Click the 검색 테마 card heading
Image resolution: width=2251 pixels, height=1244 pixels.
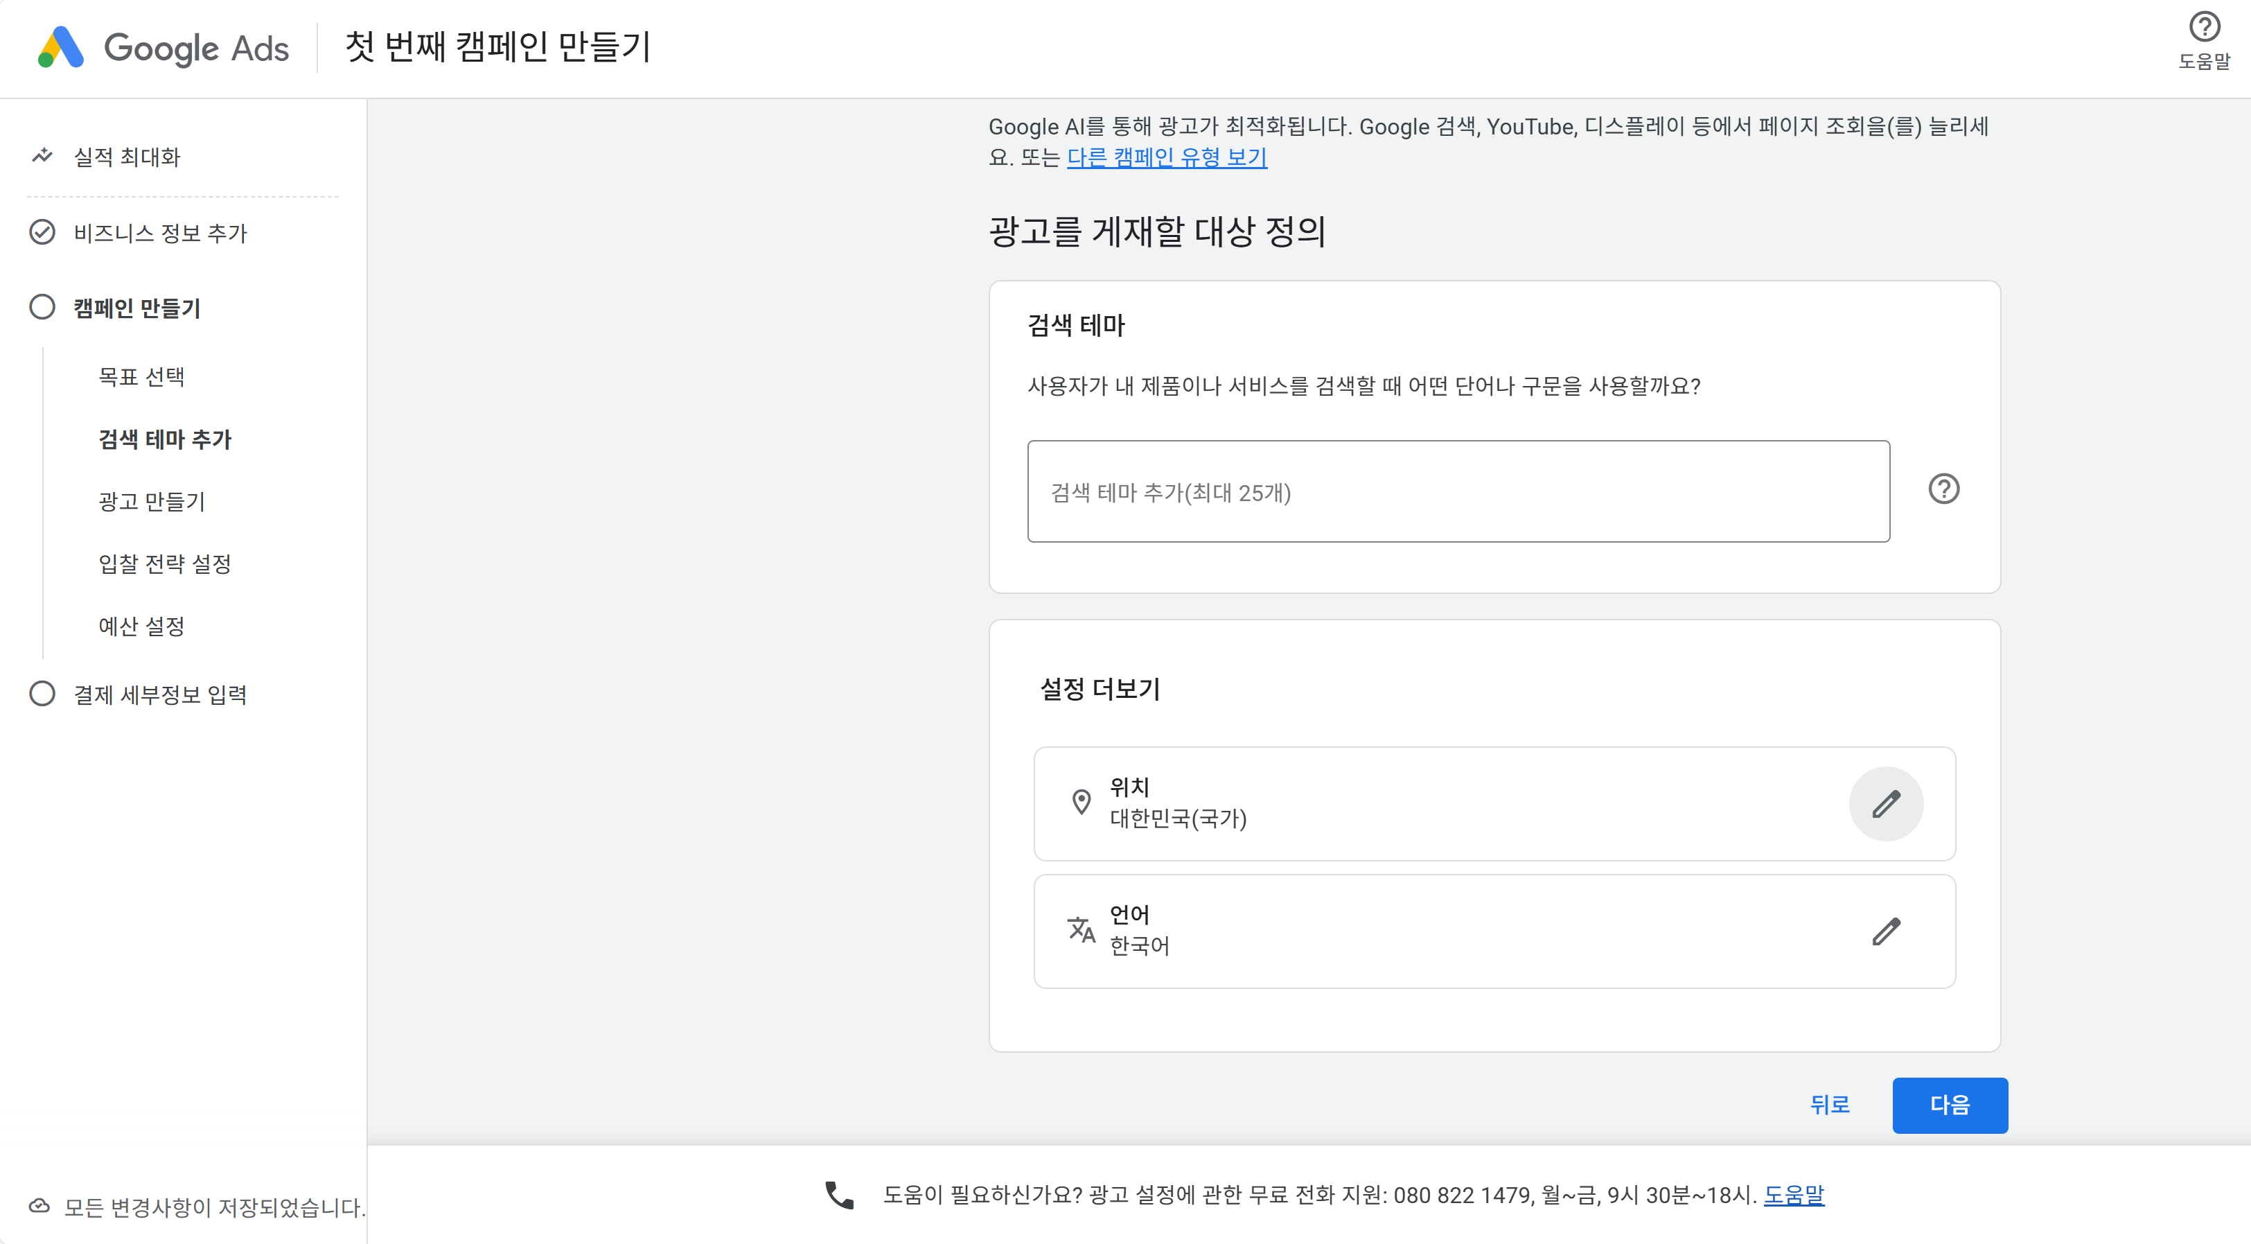1076,325
